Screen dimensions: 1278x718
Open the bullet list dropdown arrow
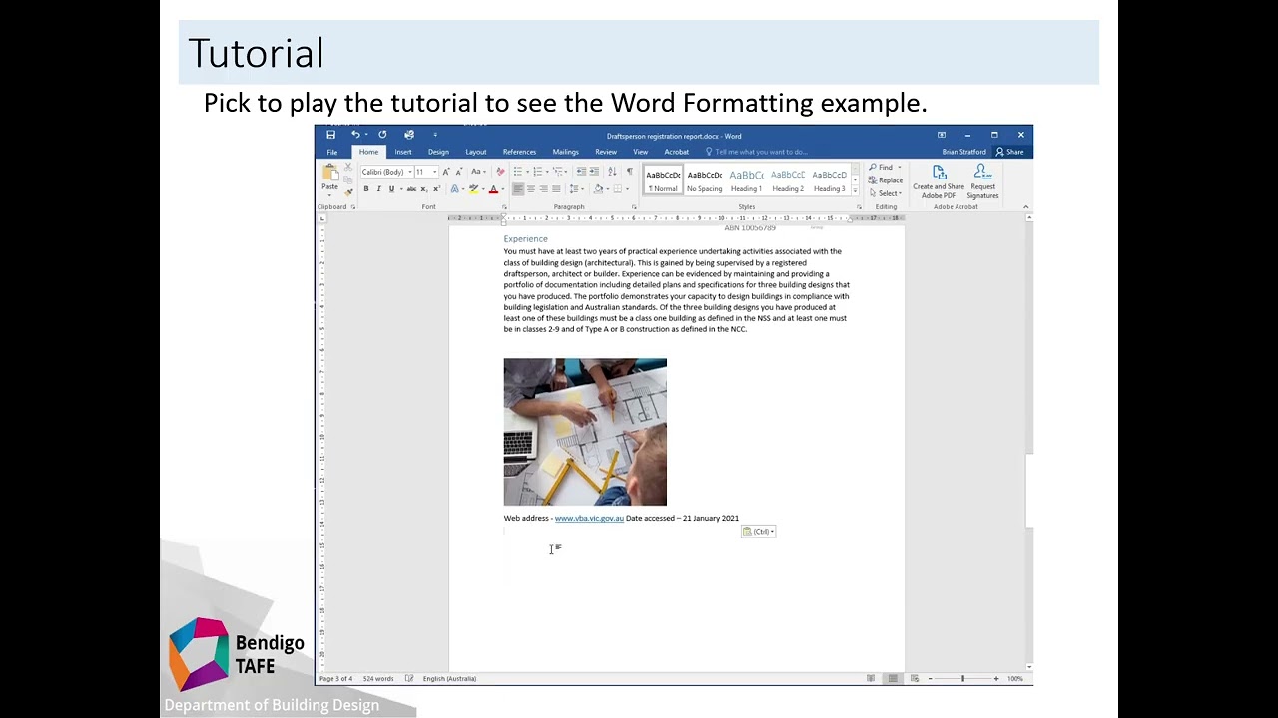tap(527, 172)
